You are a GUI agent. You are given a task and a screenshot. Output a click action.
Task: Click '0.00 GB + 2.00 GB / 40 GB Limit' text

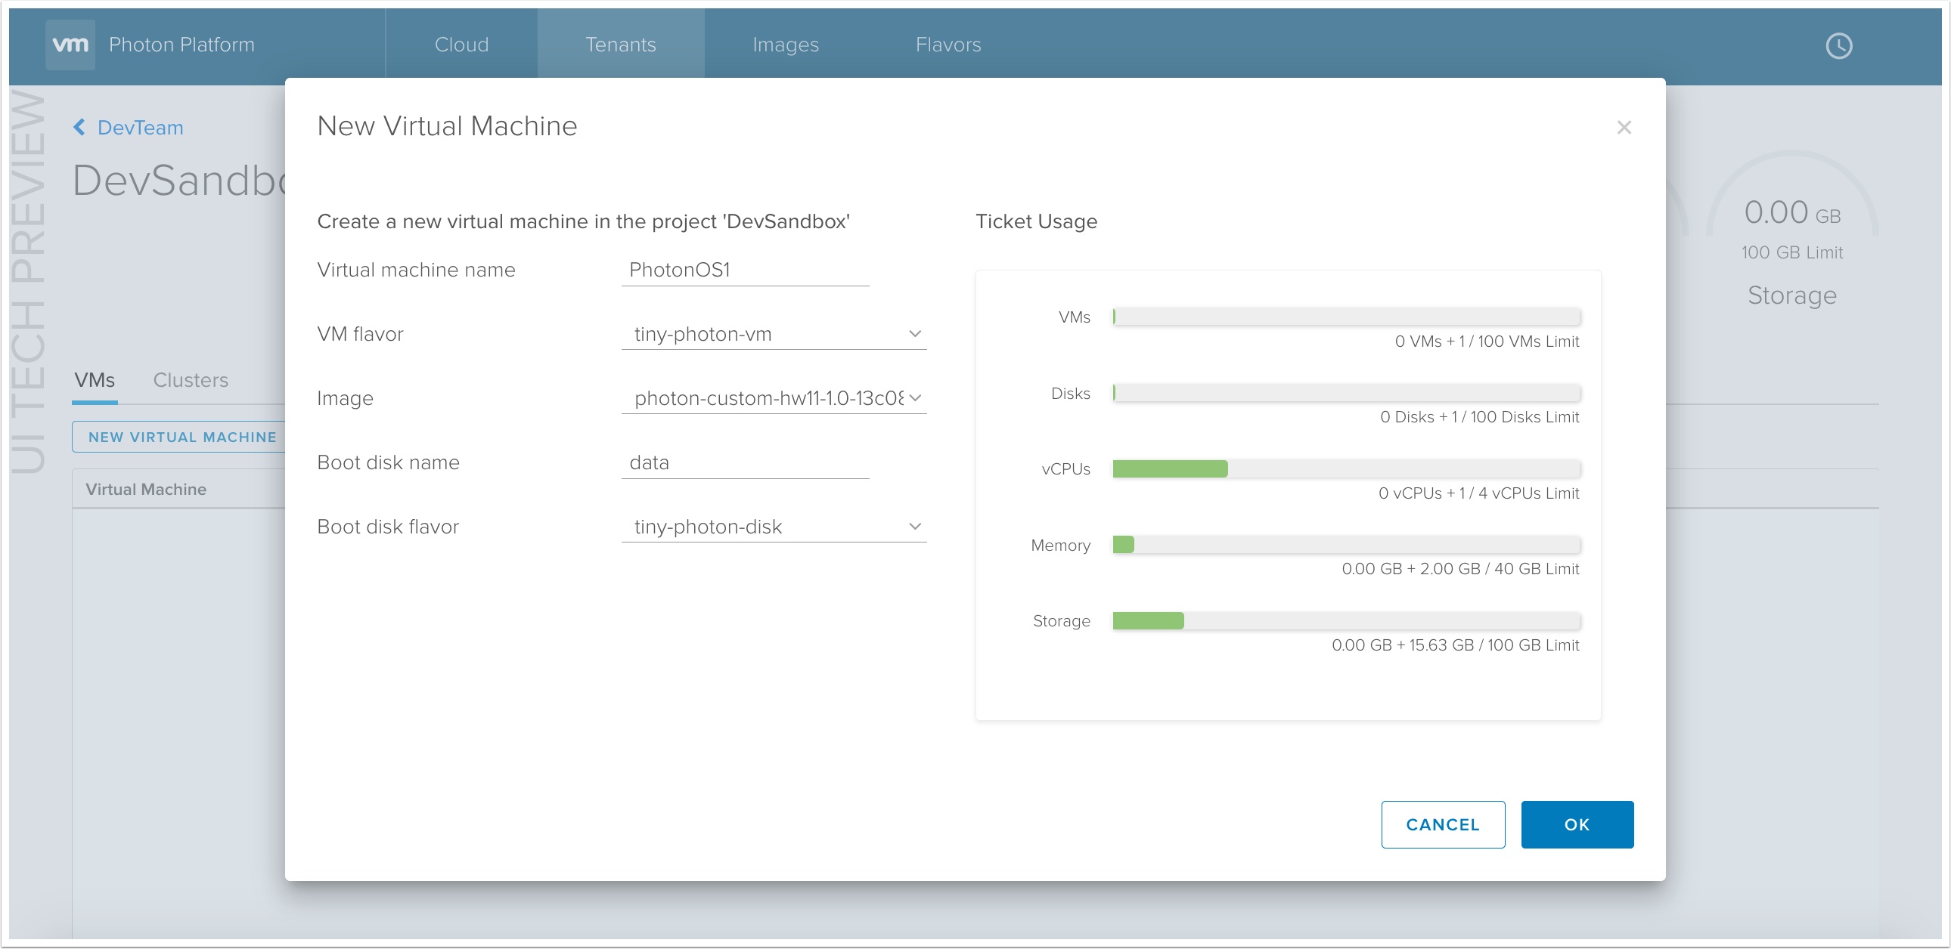1460,569
